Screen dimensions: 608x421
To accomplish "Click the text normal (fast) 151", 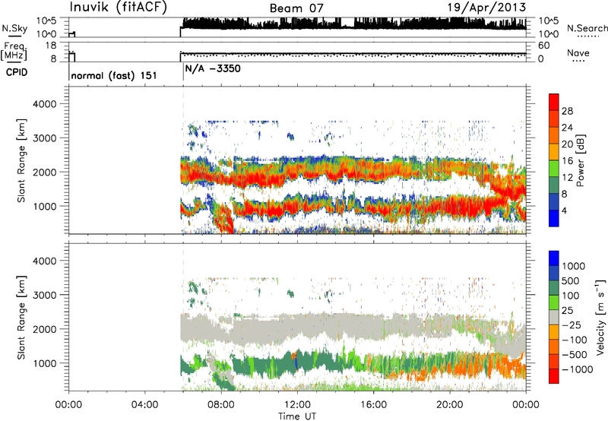I will [114, 75].
